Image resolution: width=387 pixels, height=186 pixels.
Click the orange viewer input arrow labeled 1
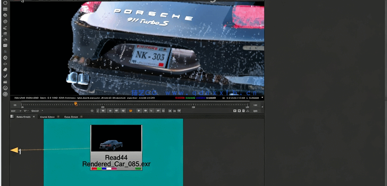[15, 150]
